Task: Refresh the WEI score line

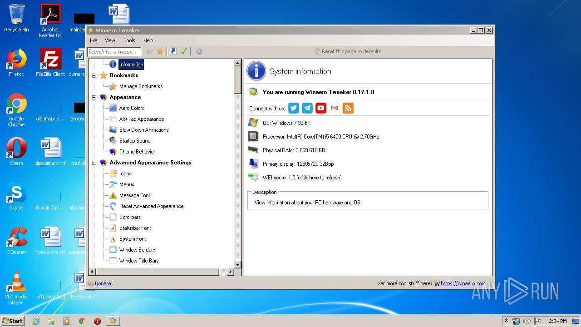Action: point(302,178)
